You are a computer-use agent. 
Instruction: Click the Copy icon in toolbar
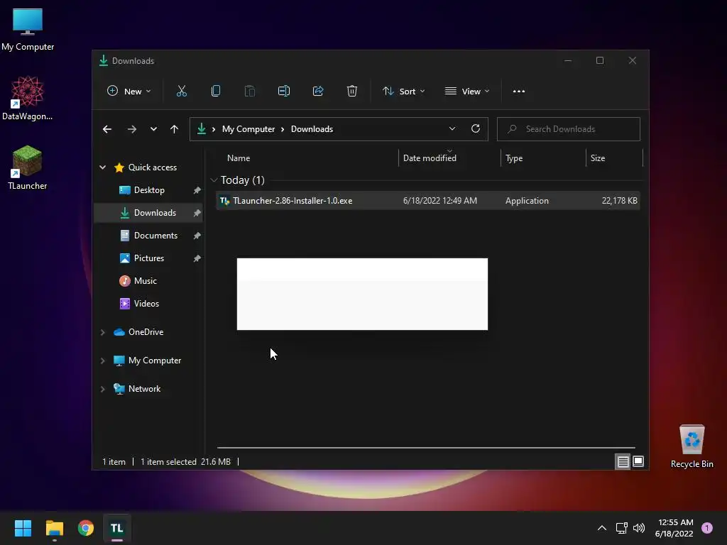pos(216,92)
